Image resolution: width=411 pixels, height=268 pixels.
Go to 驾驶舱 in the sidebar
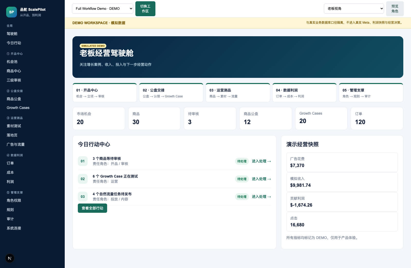click(12, 34)
